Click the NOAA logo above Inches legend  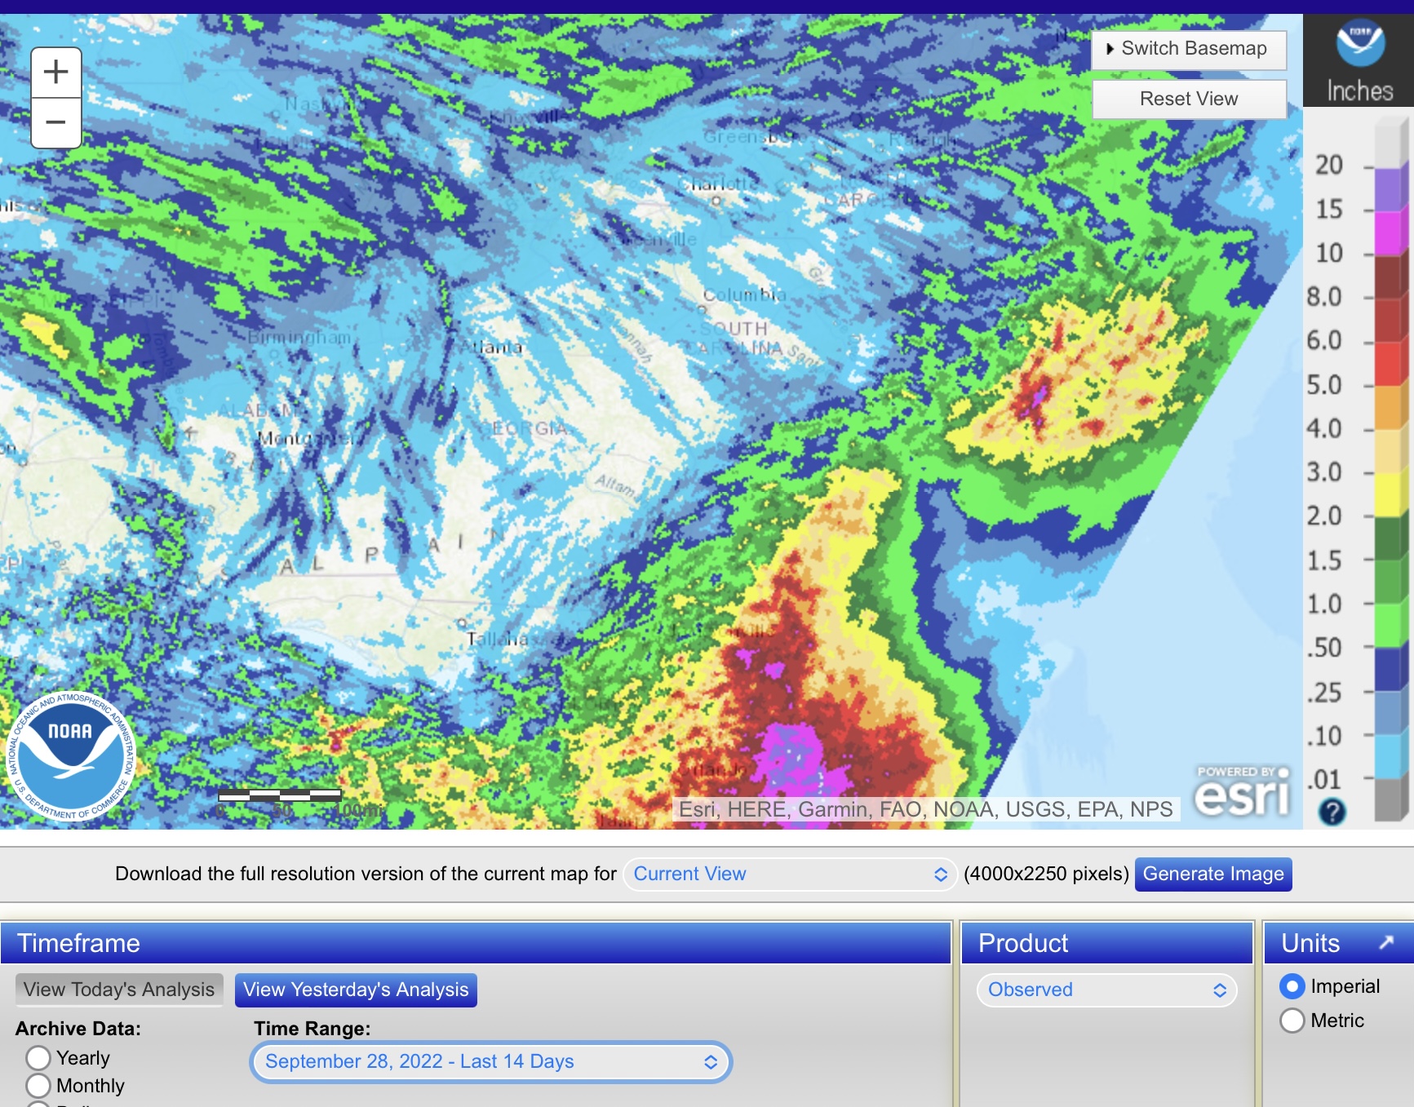point(1359,44)
